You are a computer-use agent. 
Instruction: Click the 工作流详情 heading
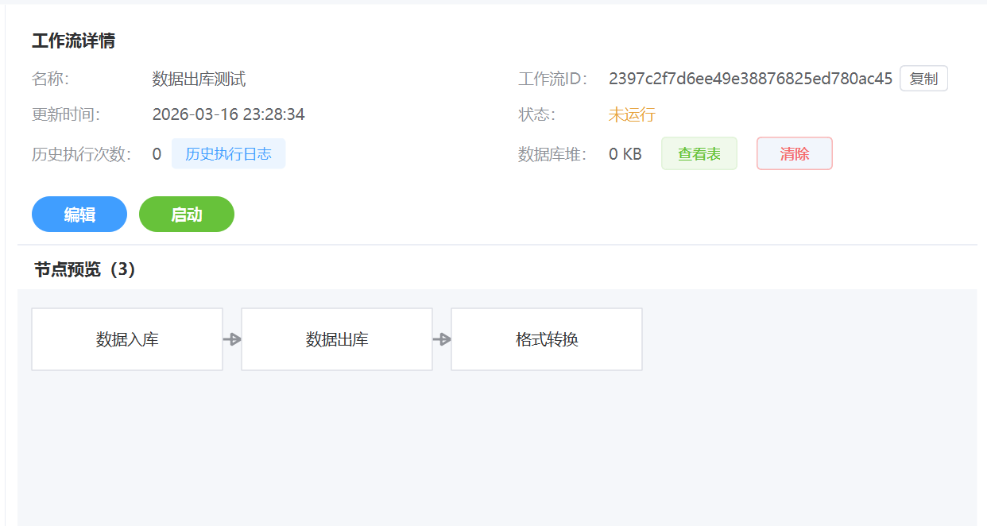pyautogui.click(x=73, y=41)
